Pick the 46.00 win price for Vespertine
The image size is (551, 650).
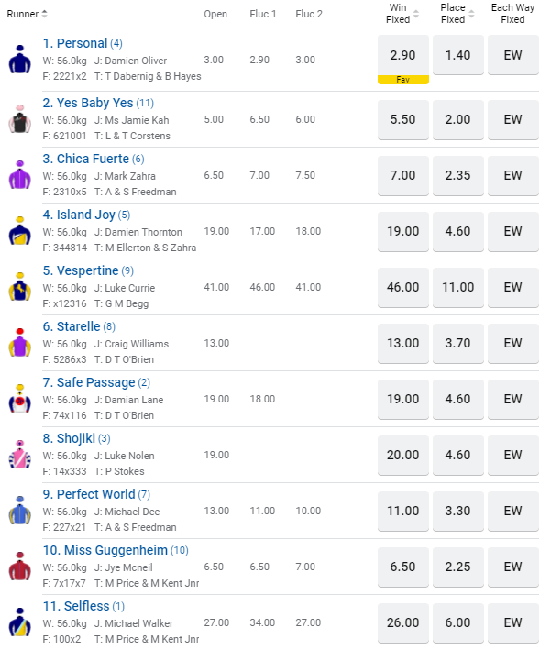[x=402, y=287]
